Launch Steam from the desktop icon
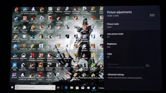The image size is (166, 93). 16,19
